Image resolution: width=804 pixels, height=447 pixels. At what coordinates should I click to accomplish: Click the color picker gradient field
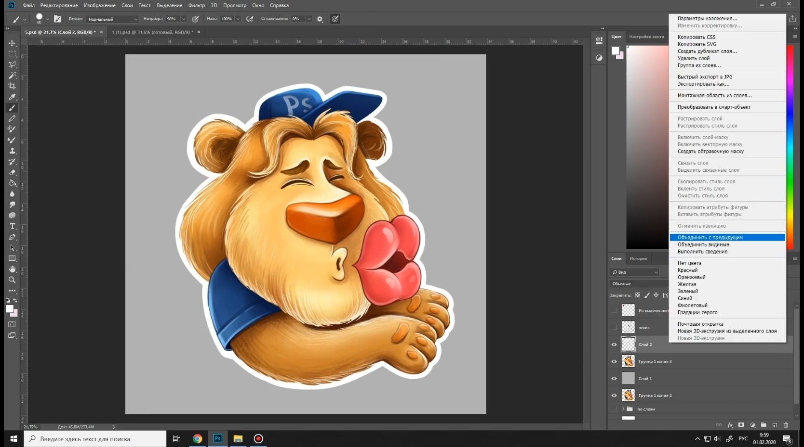pos(648,147)
